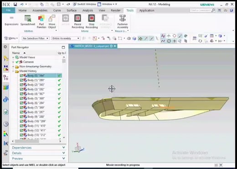Open the Reuse Library sidebar tab
This screenshot has width=237, height=169.
pos(6,87)
